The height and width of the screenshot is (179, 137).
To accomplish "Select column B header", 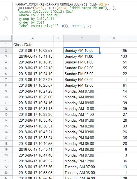I will tap(58, 38).
